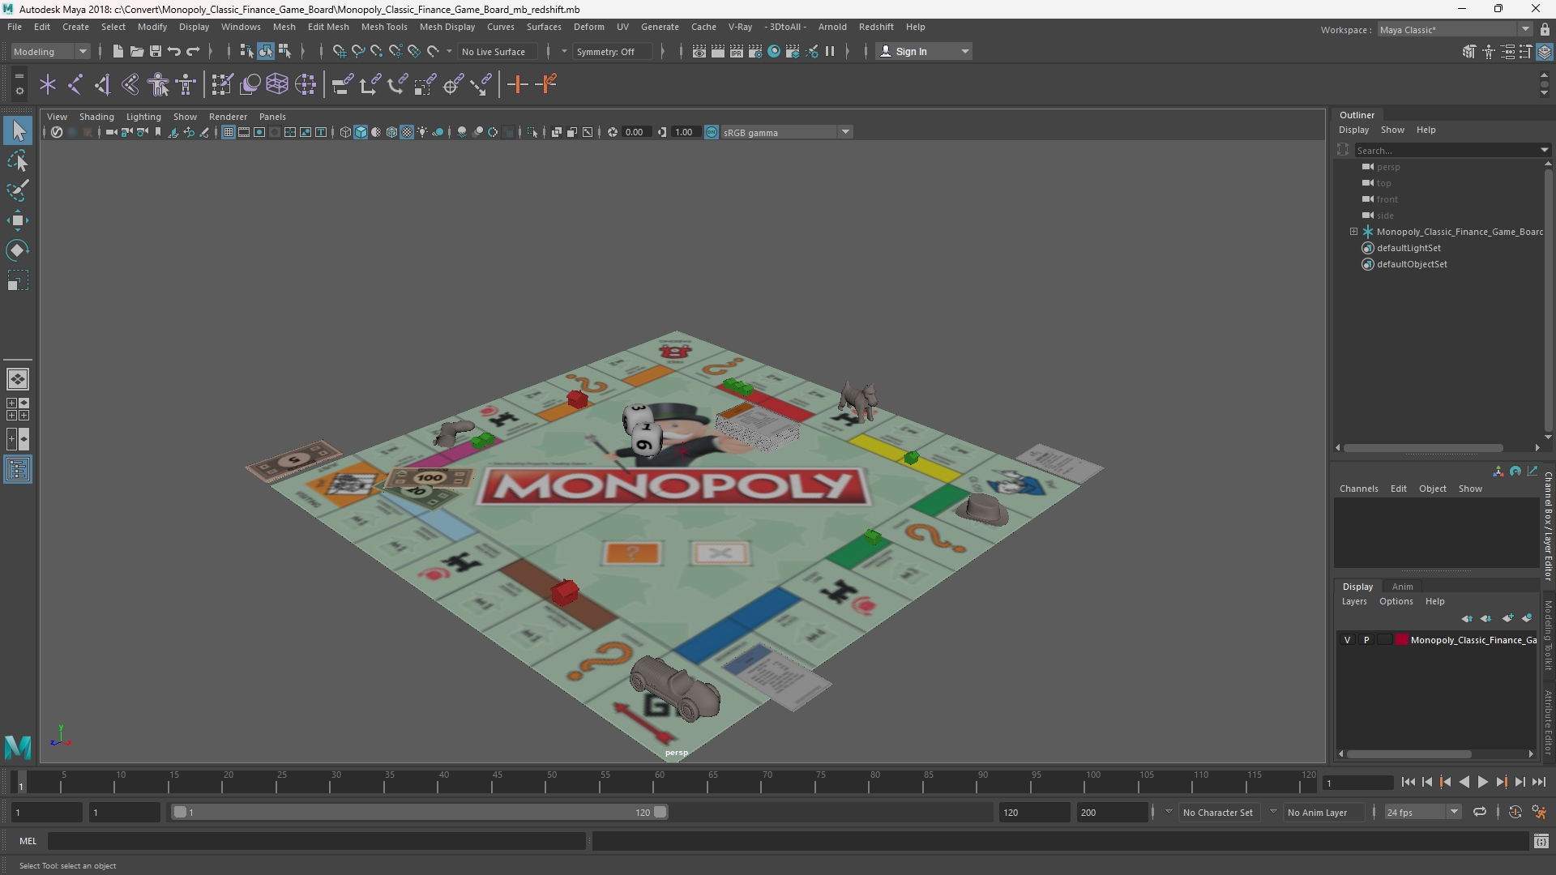
Task: Play animation forwards
Action: point(1482,782)
